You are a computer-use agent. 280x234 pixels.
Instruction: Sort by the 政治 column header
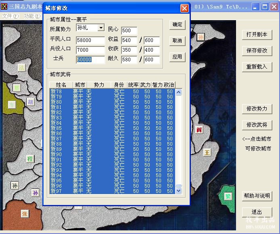169,85
